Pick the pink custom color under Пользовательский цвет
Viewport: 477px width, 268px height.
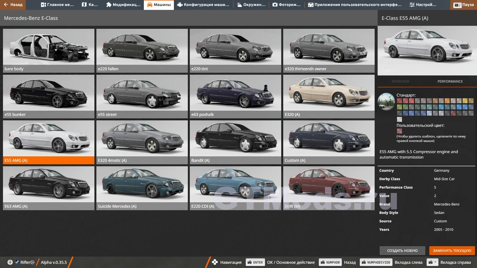399,131
